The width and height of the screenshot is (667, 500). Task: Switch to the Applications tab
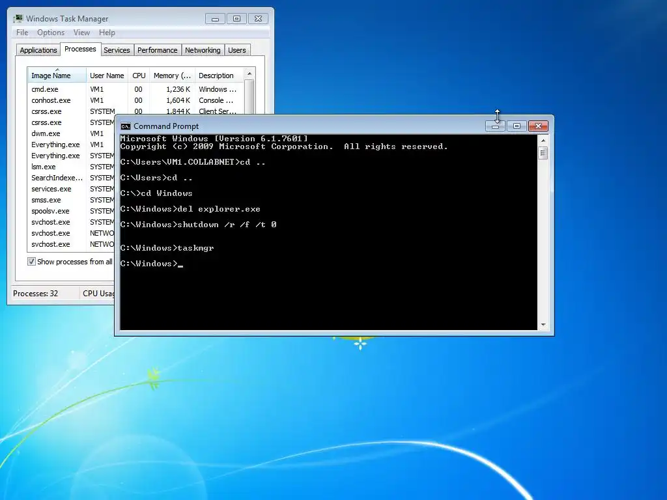pyautogui.click(x=38, y=50)
